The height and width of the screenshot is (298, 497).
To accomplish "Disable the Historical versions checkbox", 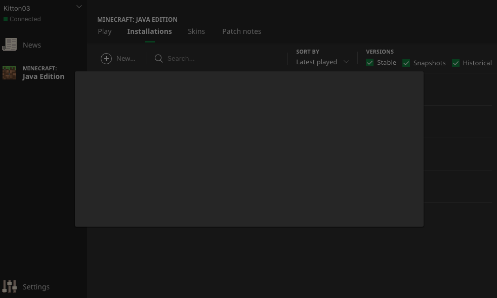I will [x=455, y=63].
